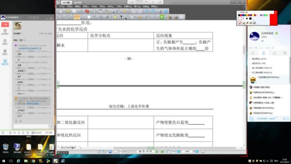The width and height of the screenshot is (291, 164).
Task: Click the pen tool in ink palette
Action: 240,23
